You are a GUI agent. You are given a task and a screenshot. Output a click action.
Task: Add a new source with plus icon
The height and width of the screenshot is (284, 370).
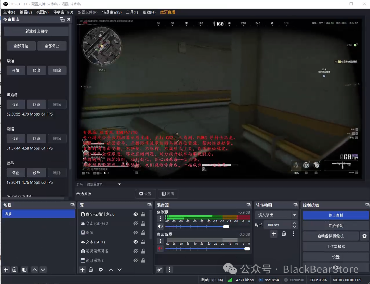[82, 270]
